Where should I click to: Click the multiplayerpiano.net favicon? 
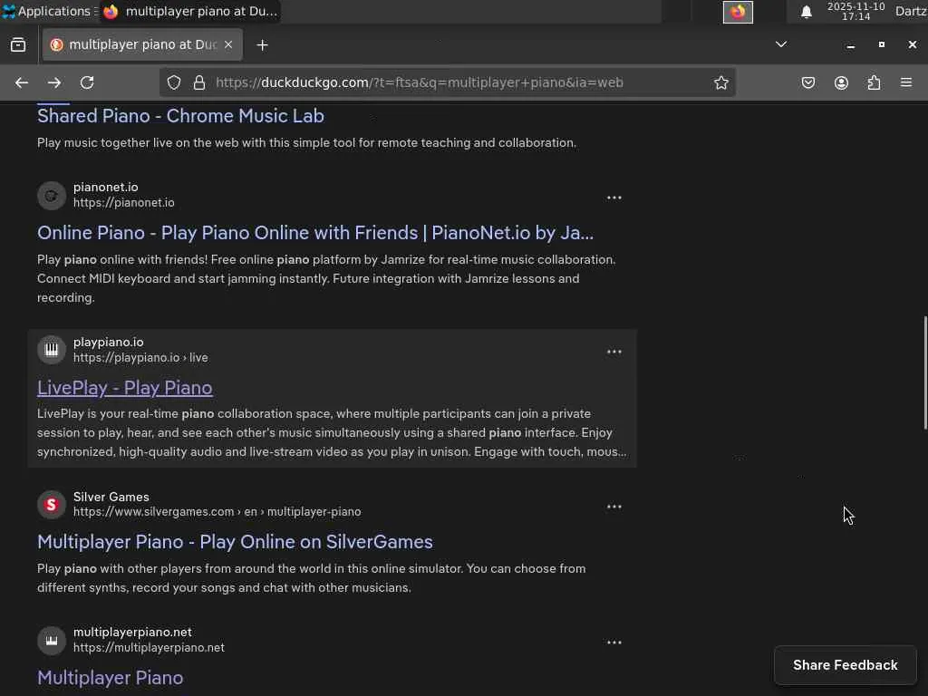(52, 641)
